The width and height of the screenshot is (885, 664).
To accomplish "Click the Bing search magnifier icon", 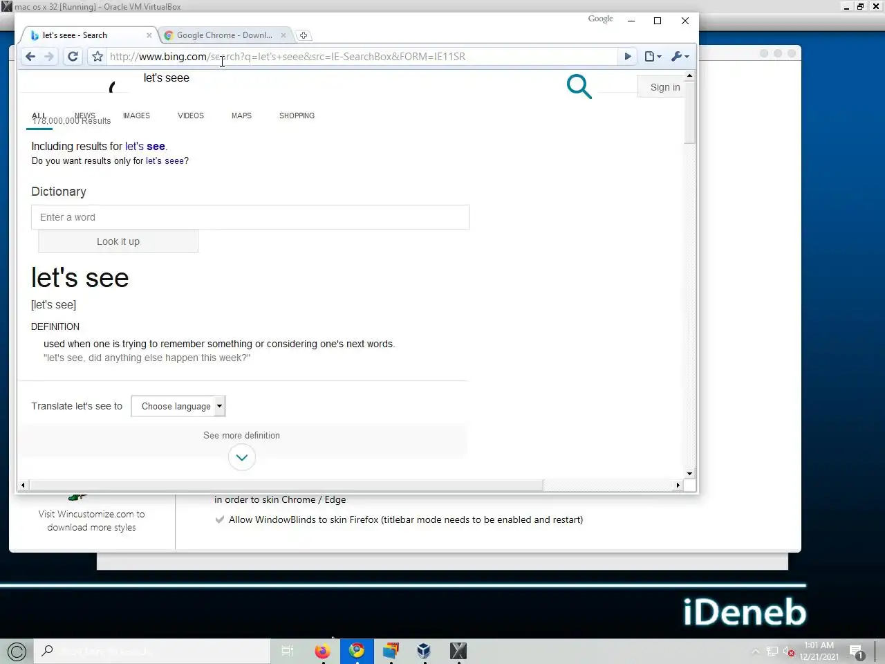I will point(579,86).
